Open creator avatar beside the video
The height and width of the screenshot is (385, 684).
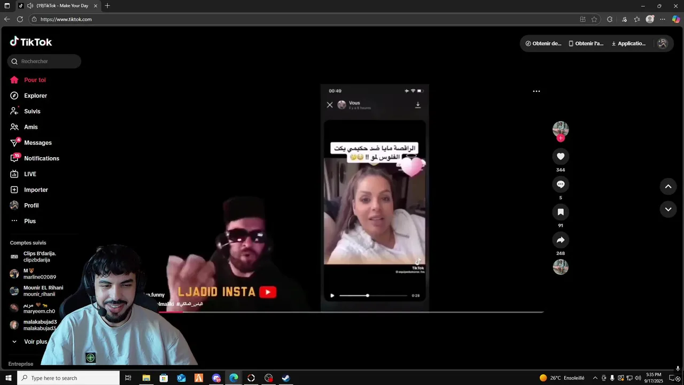[561, 129]
